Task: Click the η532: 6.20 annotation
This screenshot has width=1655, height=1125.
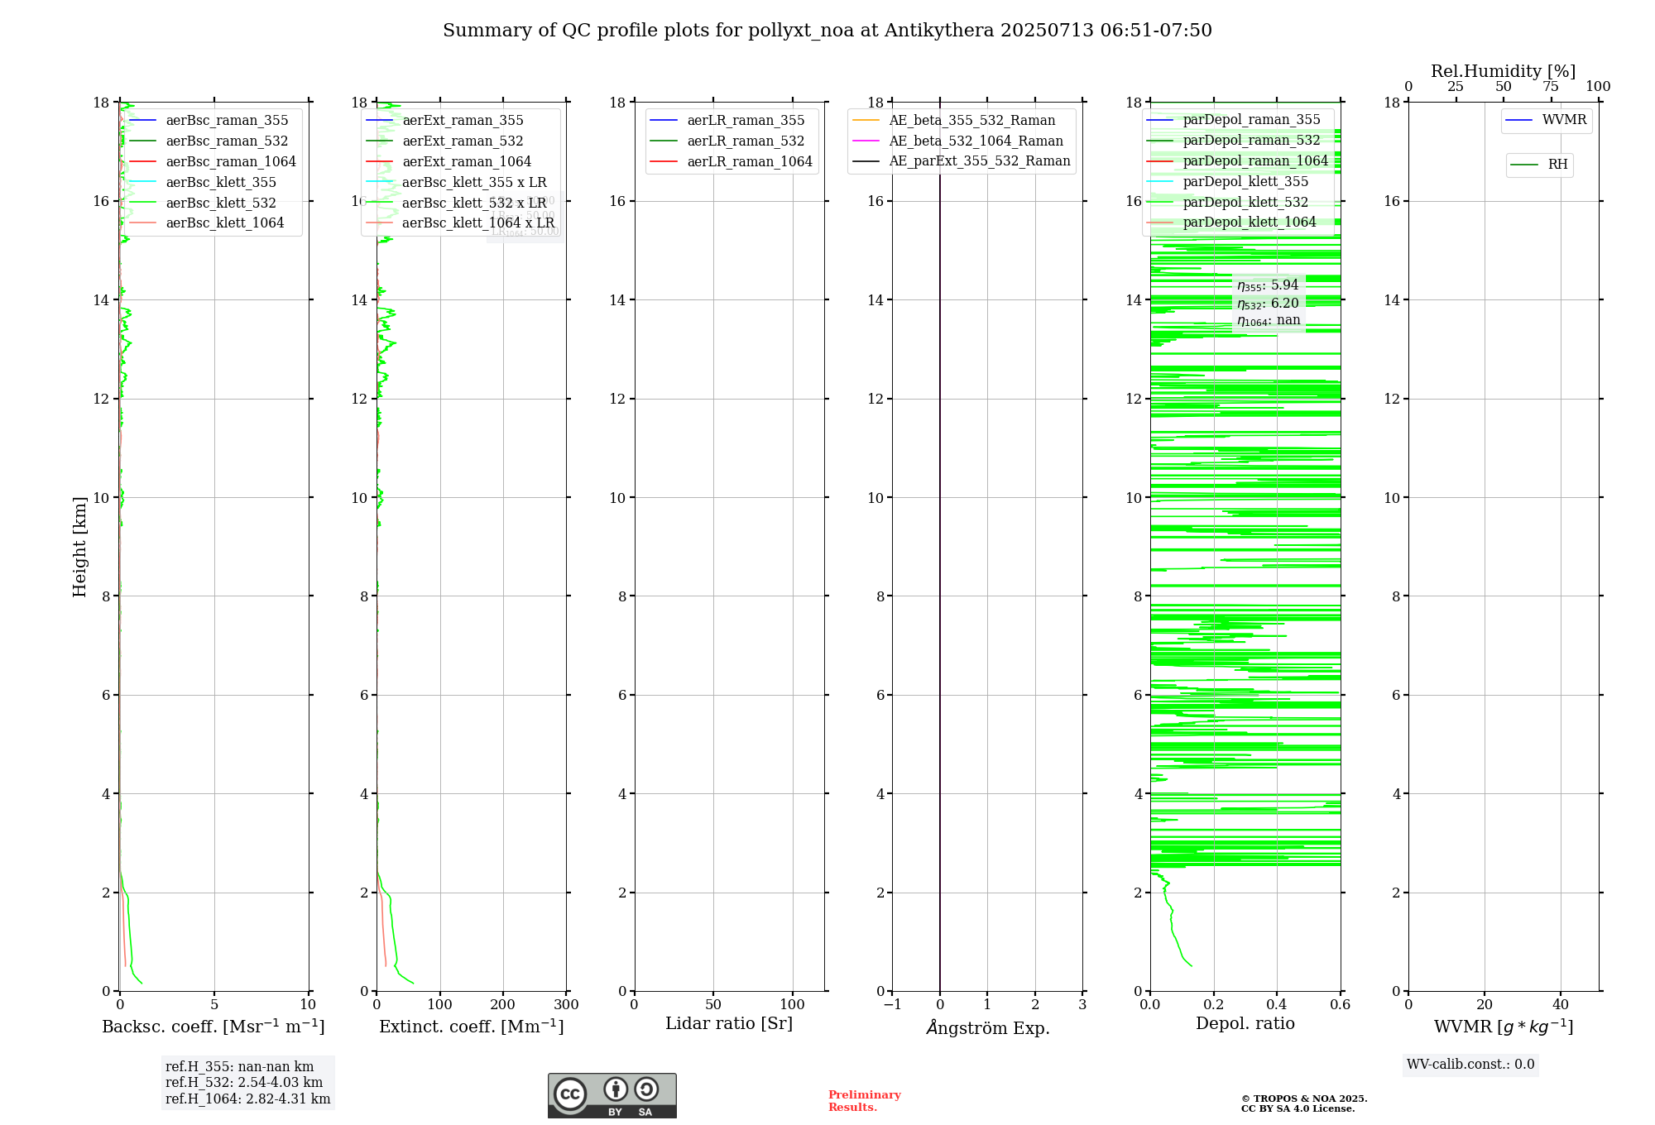Action: click(1268, 304)
